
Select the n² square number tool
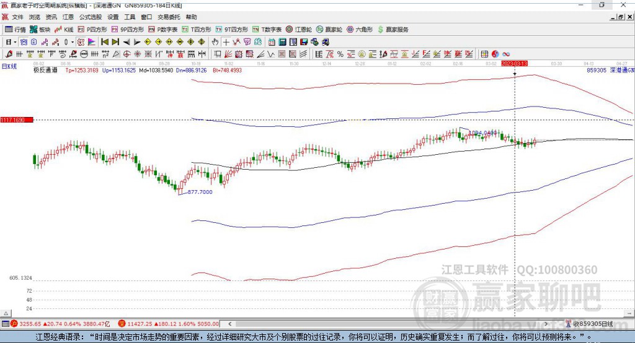105,54
